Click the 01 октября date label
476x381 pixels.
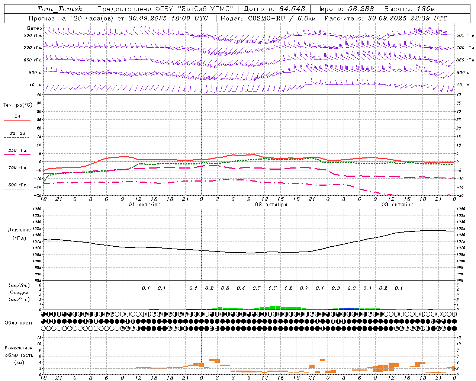point(145,205)
